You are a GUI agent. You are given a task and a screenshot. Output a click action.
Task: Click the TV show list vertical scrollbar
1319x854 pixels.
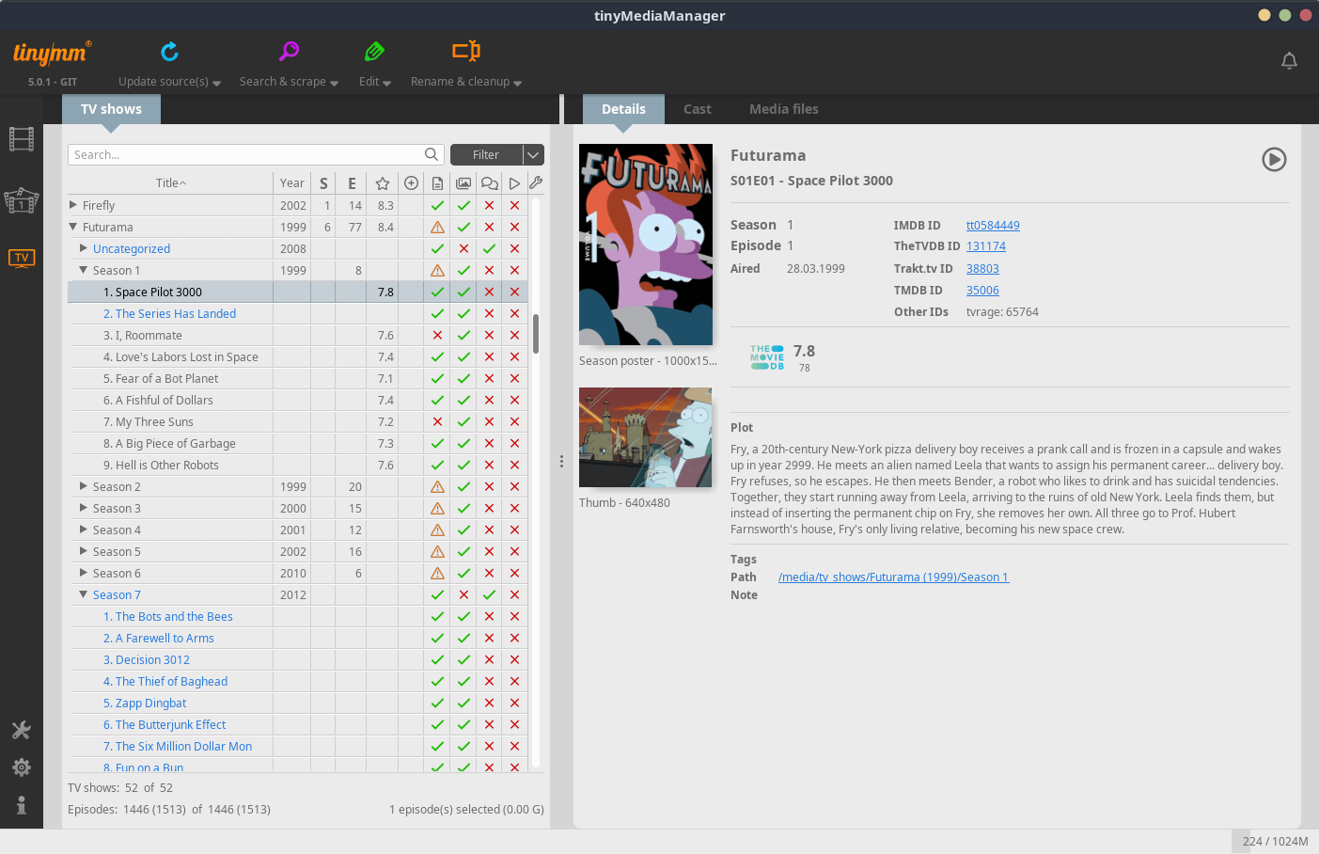coord(536,334)
